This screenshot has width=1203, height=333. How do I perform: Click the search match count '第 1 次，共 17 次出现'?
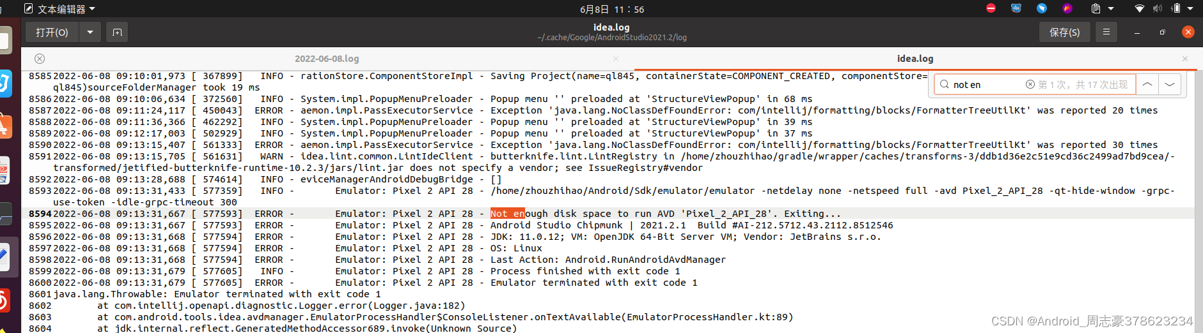pos(1083,84)
